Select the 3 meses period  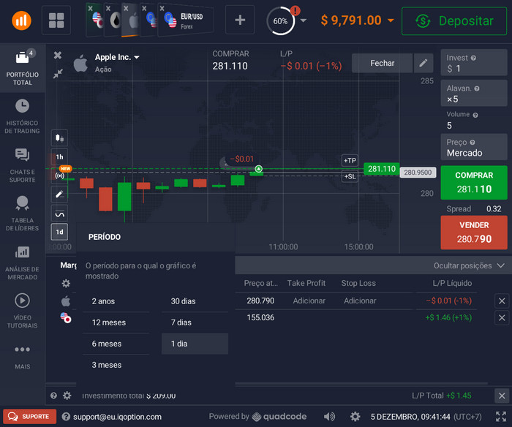click(x=116, y=365)
